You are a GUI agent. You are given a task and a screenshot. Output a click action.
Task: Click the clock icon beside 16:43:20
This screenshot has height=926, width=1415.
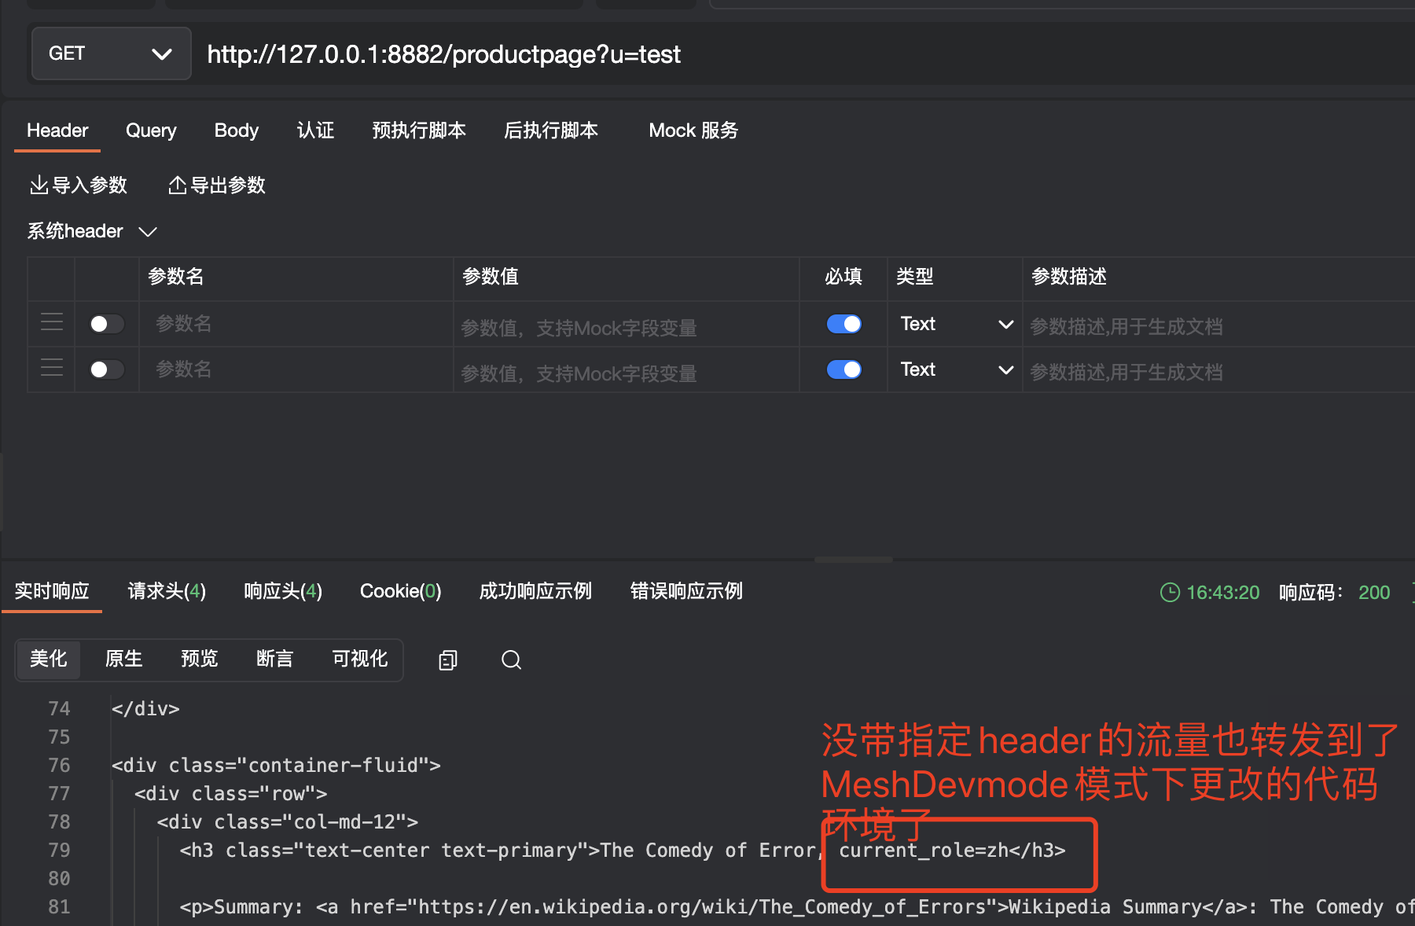[1170, 592]
